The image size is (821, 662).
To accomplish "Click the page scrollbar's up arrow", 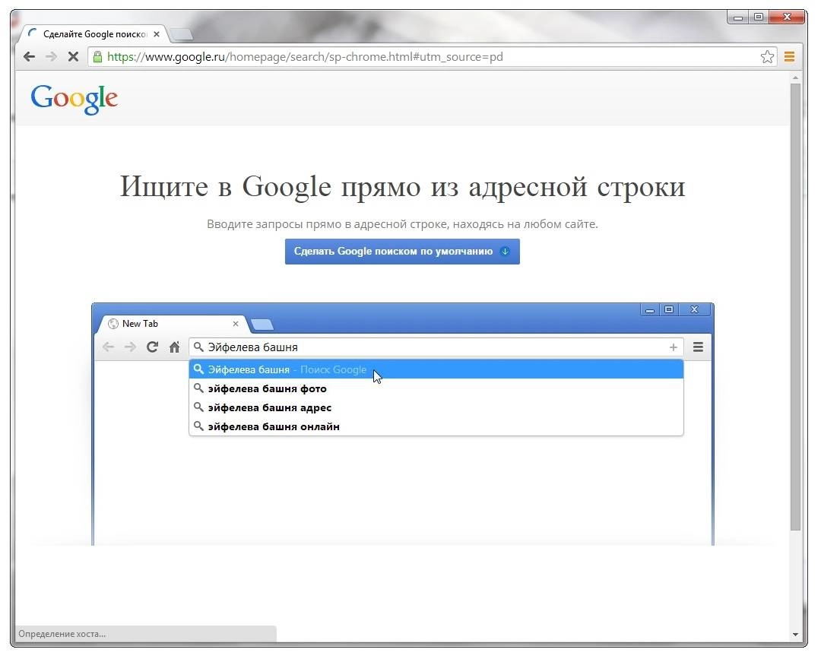I will (x=795, y=78).
